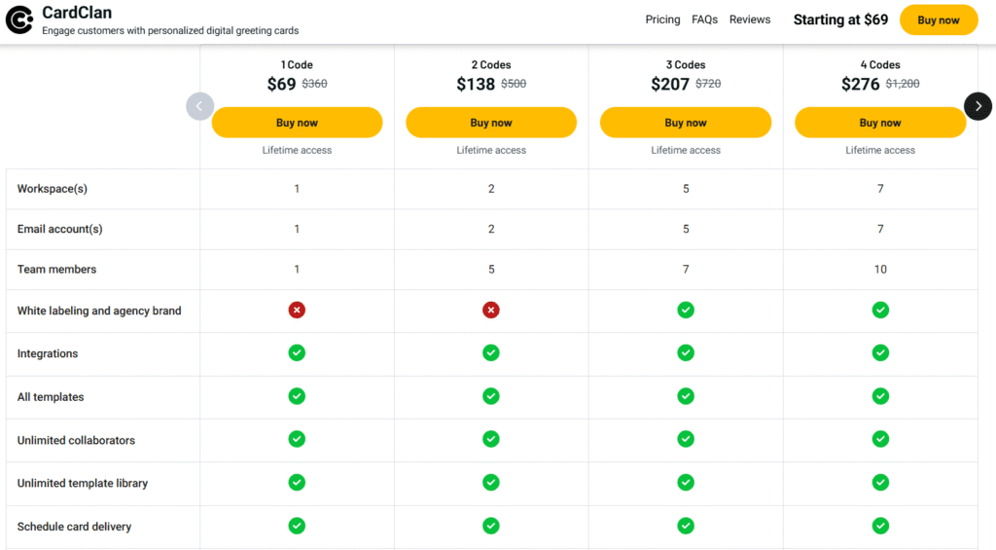The width and height of the screenshot is (996, 550).
Task: Click Schedule card delivery checkmark, 2 Codes
Action: pyautogui.click(x=491, y=526)
